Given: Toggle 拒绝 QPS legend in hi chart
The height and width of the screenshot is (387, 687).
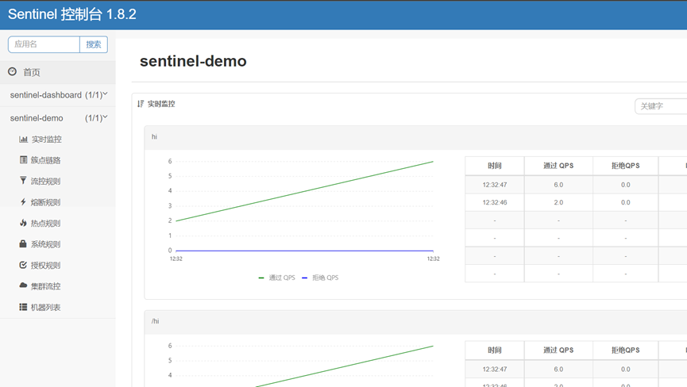Looking at the screenshot, I should (x=320, y=278).
